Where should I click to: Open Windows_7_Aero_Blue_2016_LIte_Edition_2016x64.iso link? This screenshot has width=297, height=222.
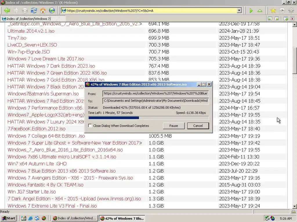click(x=65, y=150)
